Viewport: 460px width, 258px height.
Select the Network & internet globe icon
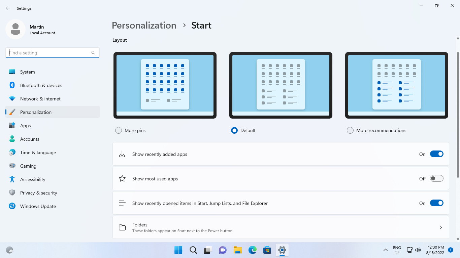(x=12, y=98)
